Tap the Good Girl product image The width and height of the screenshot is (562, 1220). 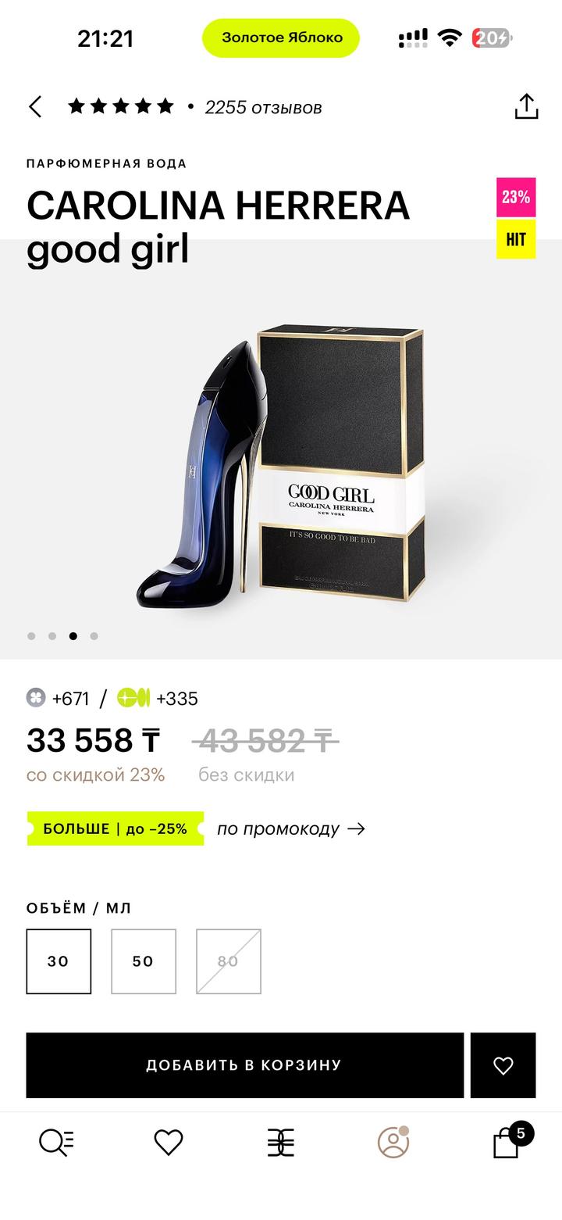tap(281, 465)
